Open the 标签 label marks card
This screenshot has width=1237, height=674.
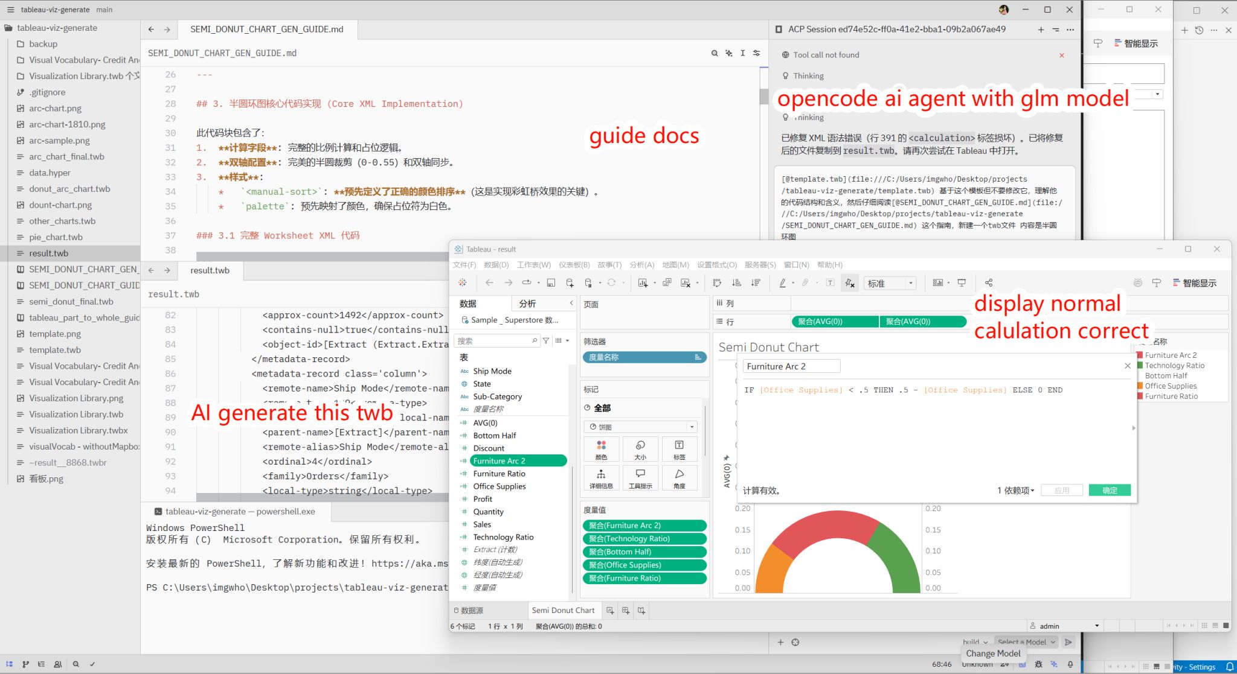point(680,450)
